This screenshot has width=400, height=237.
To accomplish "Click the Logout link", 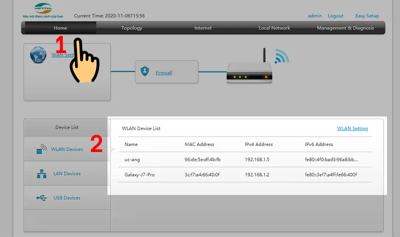I will (335, 16).
